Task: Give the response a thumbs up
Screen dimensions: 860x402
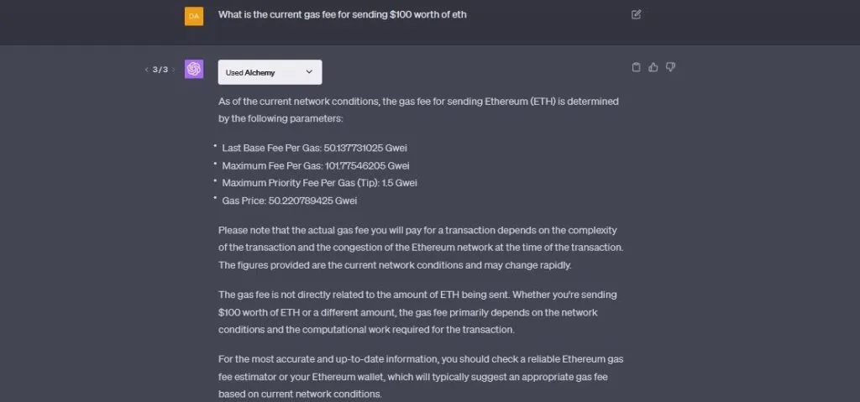Action: click(x=653, y=67)
